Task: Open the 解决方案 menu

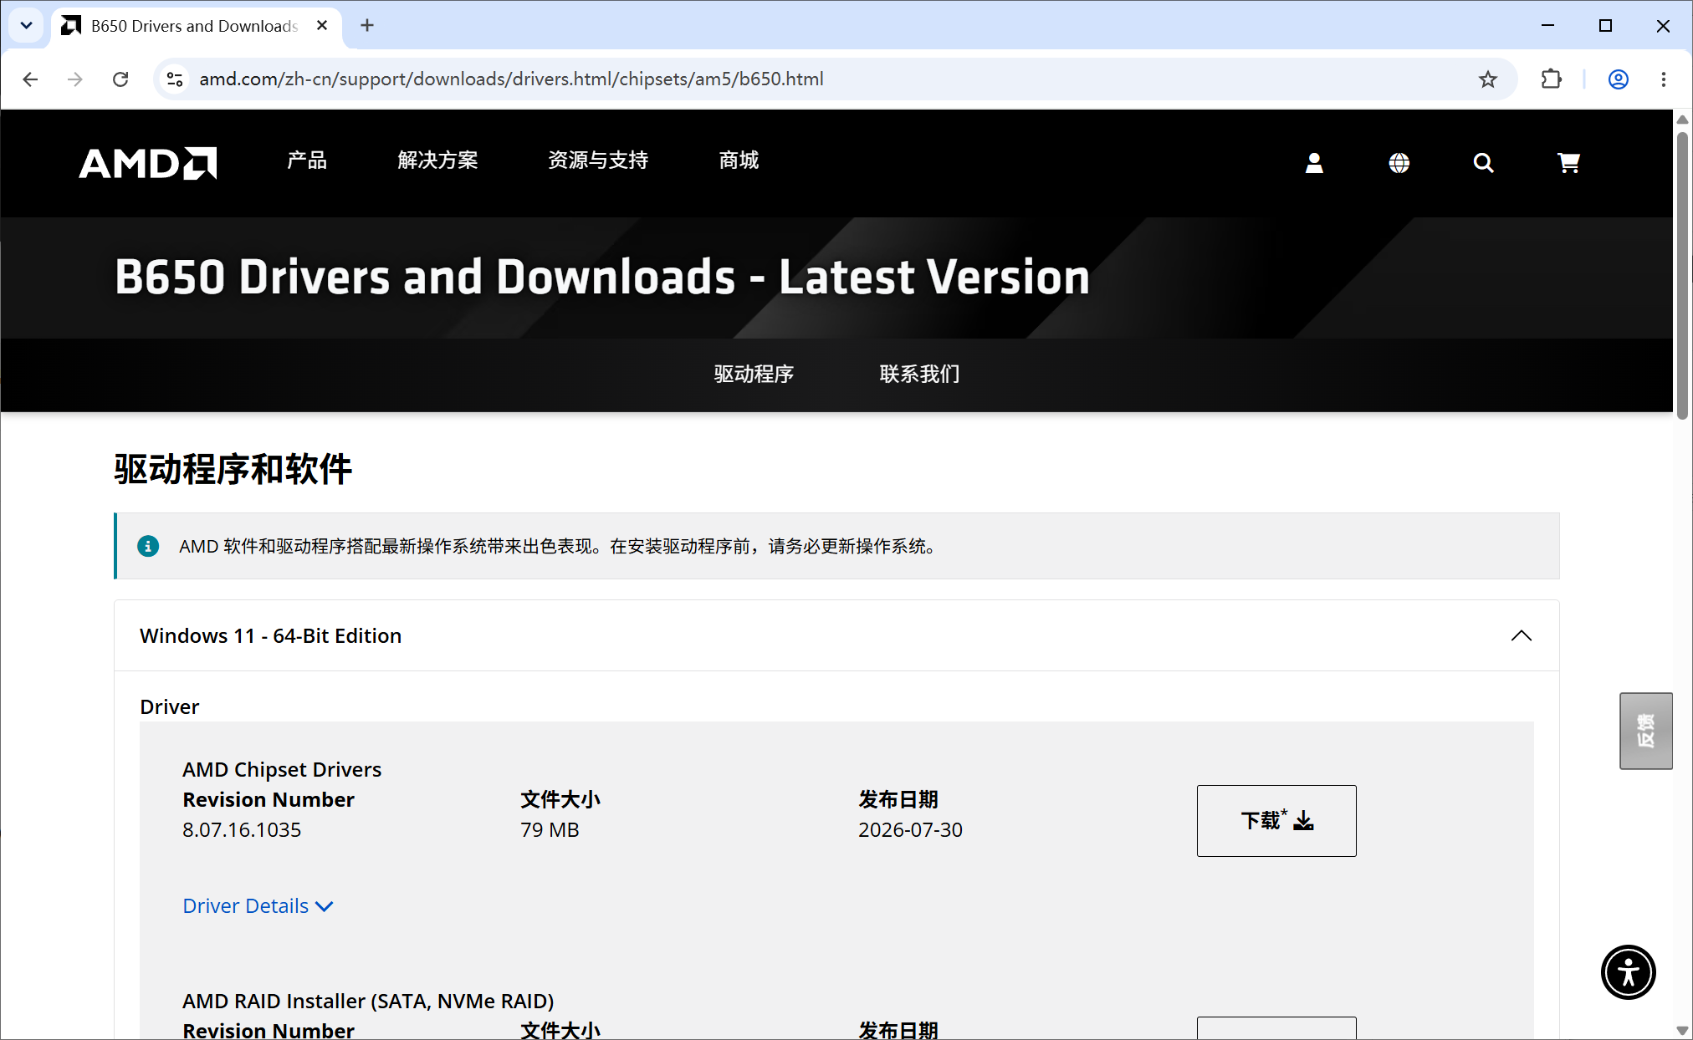Action: coord(437,161)
